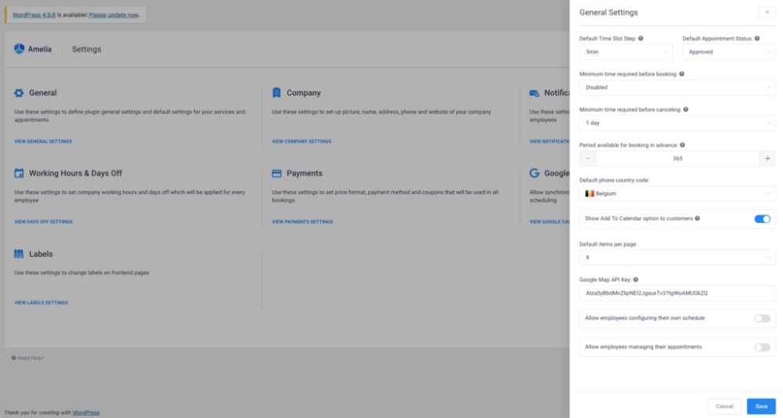Close the General Settings panel
Viewport: 783px width, 418px height.
[x=767, y=13]
